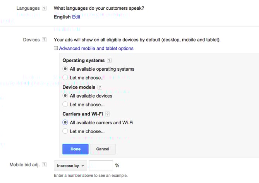Click the mobile bid percentage input field
Screen dimensions: 259x183
(x=101, y=166)
